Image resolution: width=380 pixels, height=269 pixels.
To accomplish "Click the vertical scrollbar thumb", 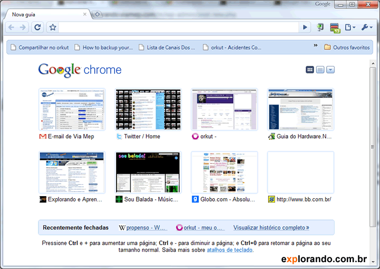I will (x=373, y=147).
